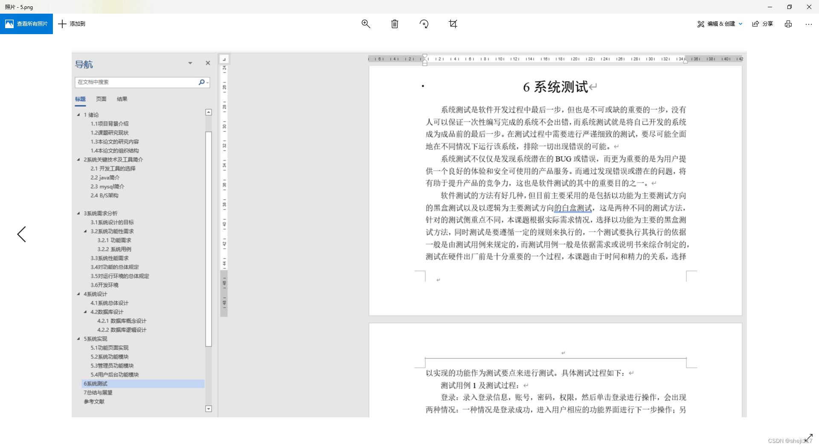Image resolution: width=819 pixels, height=448 pixels.
Task: Click the print icon
Action: [788, 24]
